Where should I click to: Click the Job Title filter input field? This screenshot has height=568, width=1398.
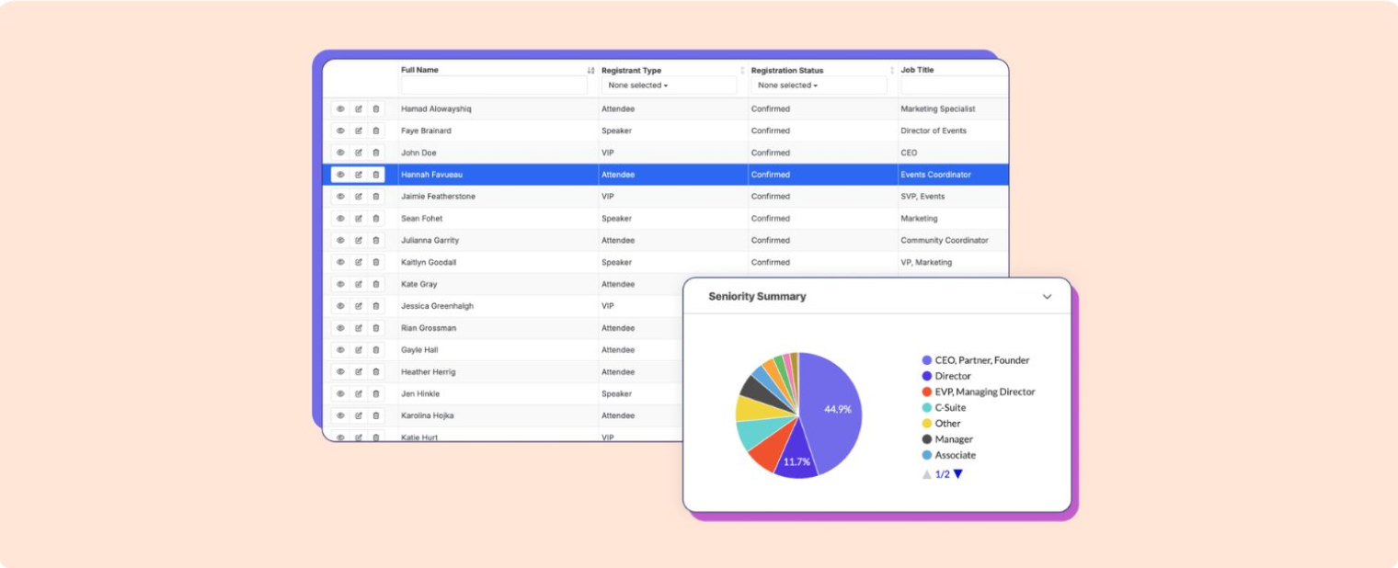953,85
